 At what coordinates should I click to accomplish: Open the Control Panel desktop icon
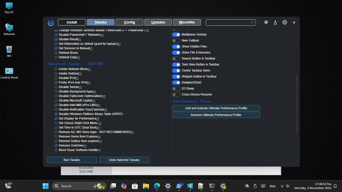[x=9, y=73]
